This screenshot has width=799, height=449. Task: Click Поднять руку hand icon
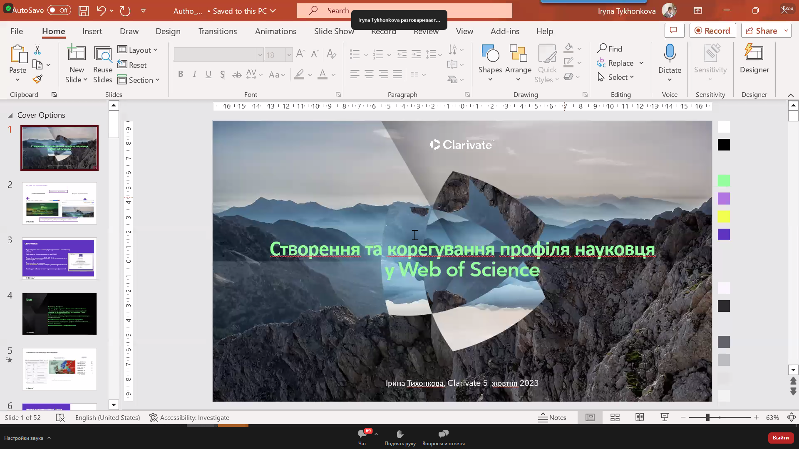[x=400, y=434]
